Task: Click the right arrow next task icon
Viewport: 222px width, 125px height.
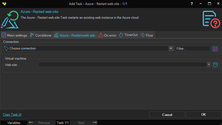Action: (x=95, y=123)
